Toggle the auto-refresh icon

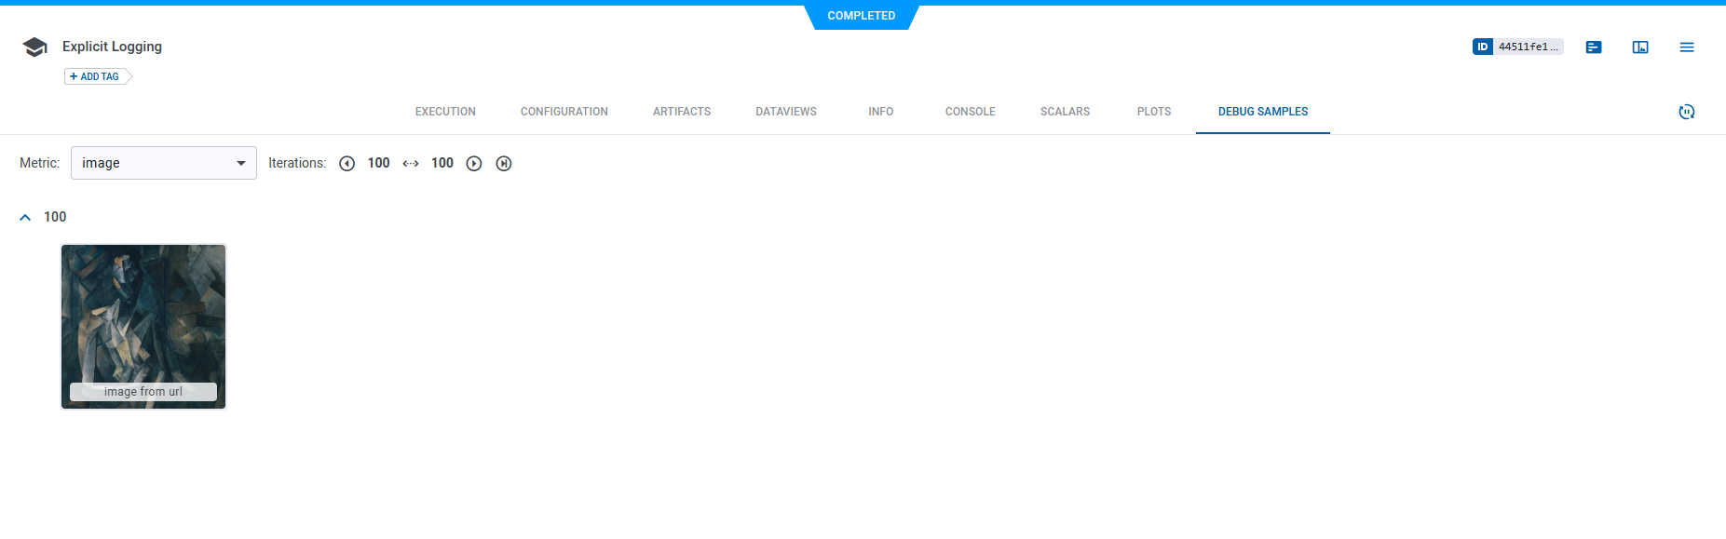click(x=1686, y=112)
